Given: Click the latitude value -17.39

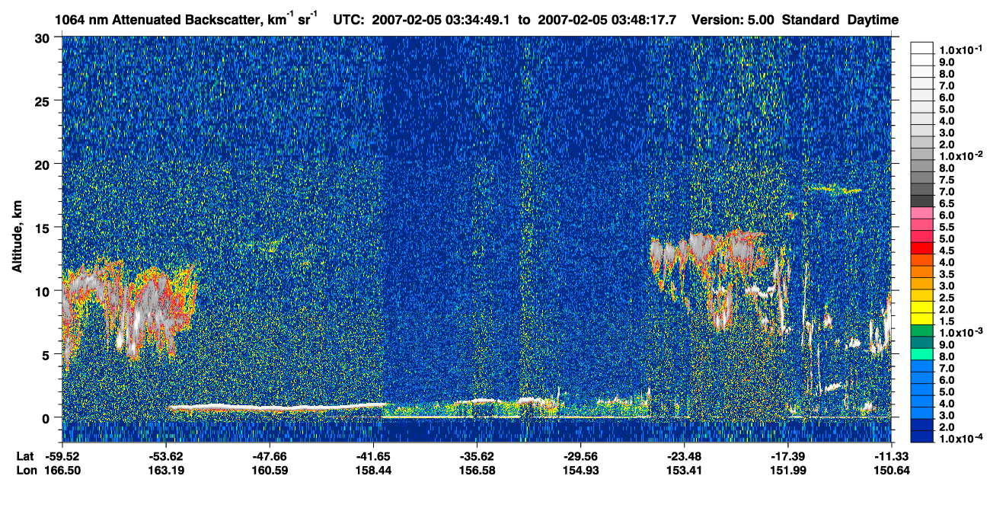Looking at the screenshot, I should pos(787,455).
